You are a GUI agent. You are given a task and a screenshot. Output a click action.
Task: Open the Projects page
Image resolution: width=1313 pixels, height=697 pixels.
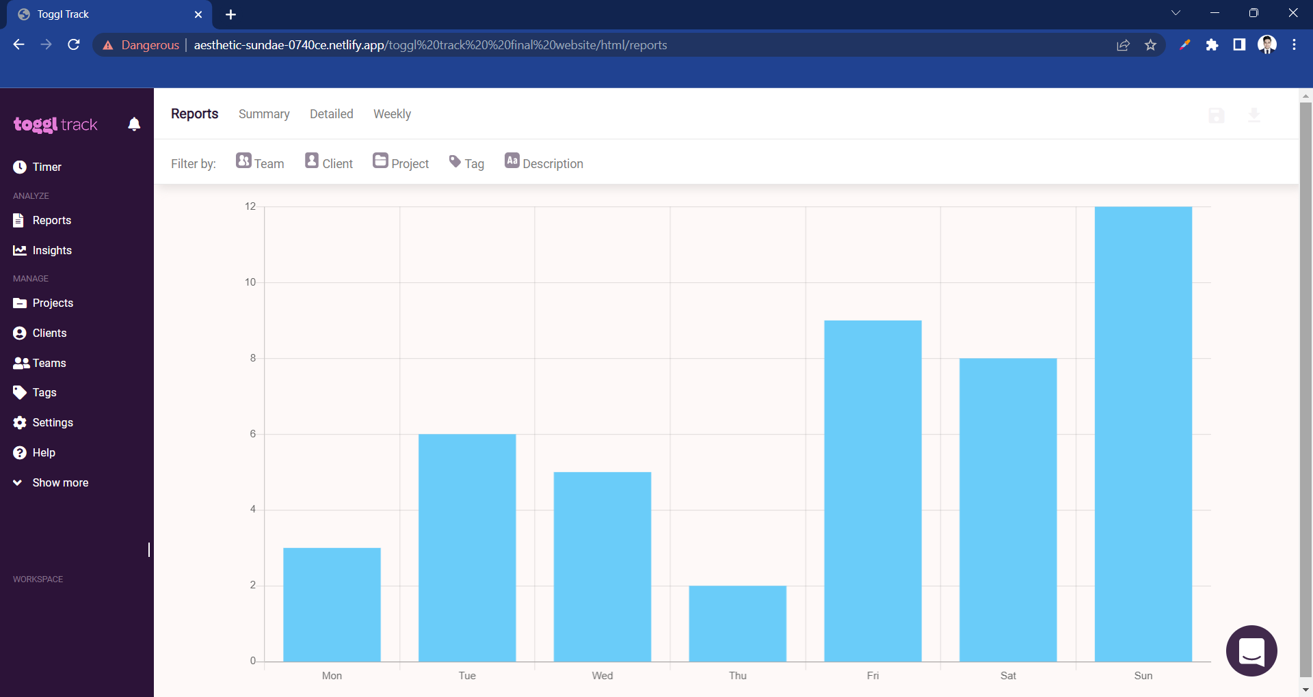tap(43, 303)
